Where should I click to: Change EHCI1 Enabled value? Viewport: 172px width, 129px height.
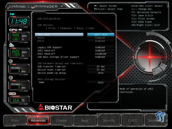click(101, 38)
